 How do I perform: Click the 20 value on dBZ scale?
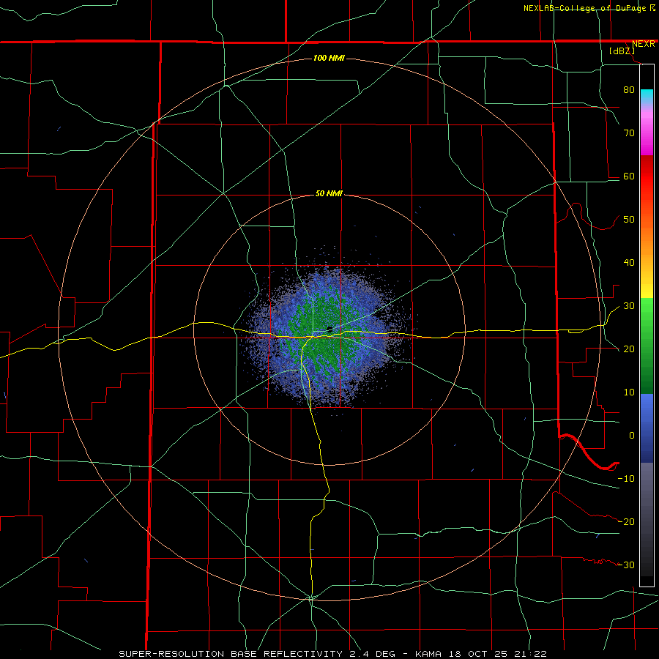tap(629, 349)
